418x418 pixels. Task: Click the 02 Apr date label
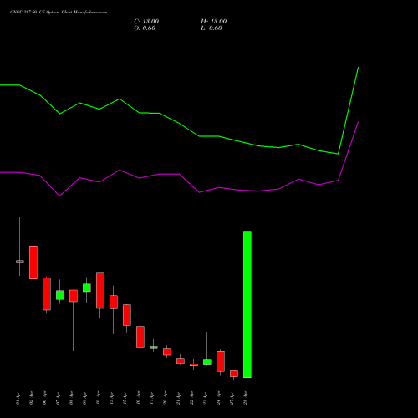pyautogui.click(x=32, y=399)
